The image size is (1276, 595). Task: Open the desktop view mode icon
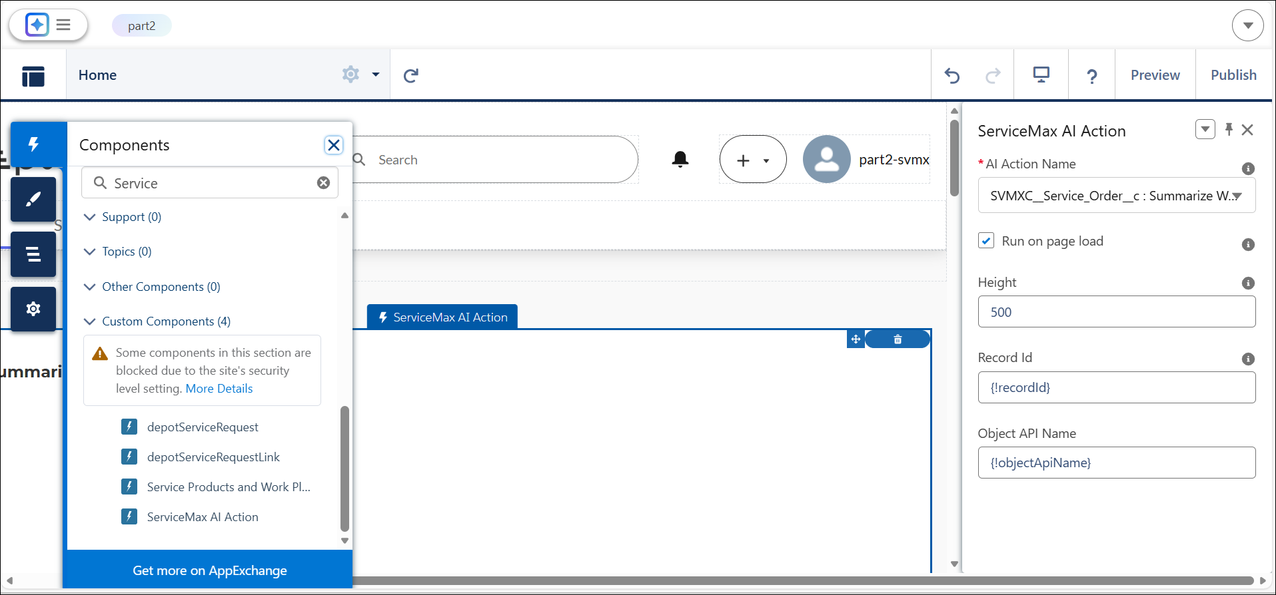point(1041,75)
